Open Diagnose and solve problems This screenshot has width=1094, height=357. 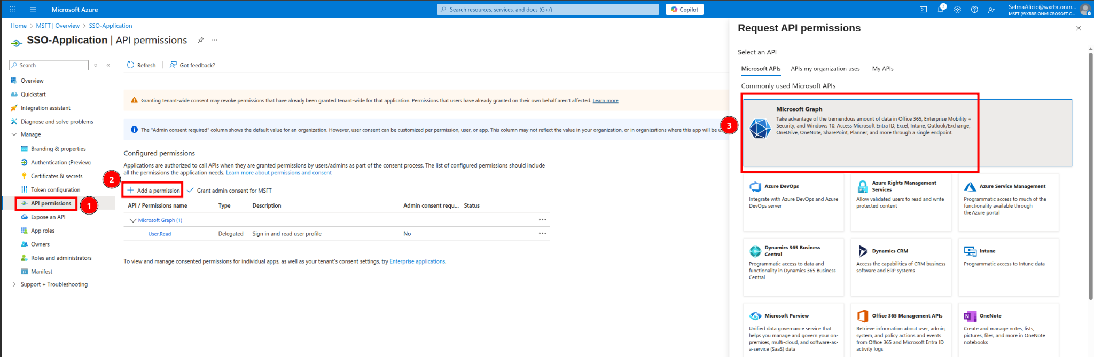click(57, 122)
